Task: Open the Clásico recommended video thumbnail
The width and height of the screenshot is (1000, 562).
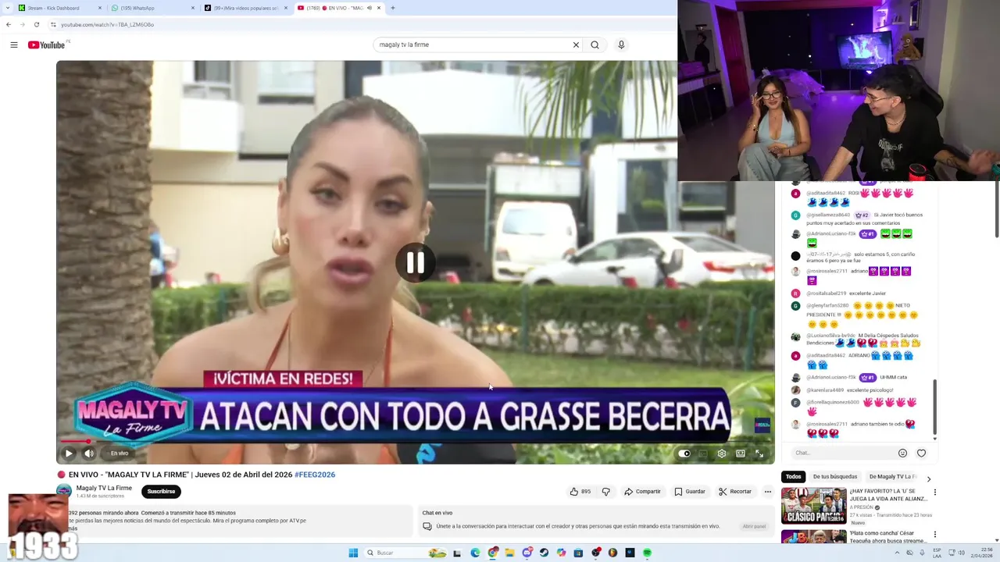Action: 813,506
